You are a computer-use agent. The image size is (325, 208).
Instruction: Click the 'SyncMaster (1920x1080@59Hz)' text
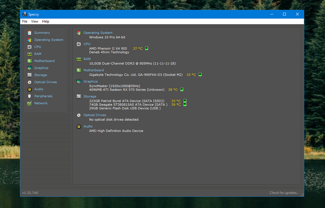pos(115,86)
